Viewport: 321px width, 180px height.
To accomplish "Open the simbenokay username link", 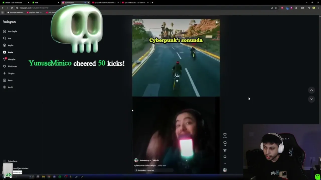I will [144, 160].
